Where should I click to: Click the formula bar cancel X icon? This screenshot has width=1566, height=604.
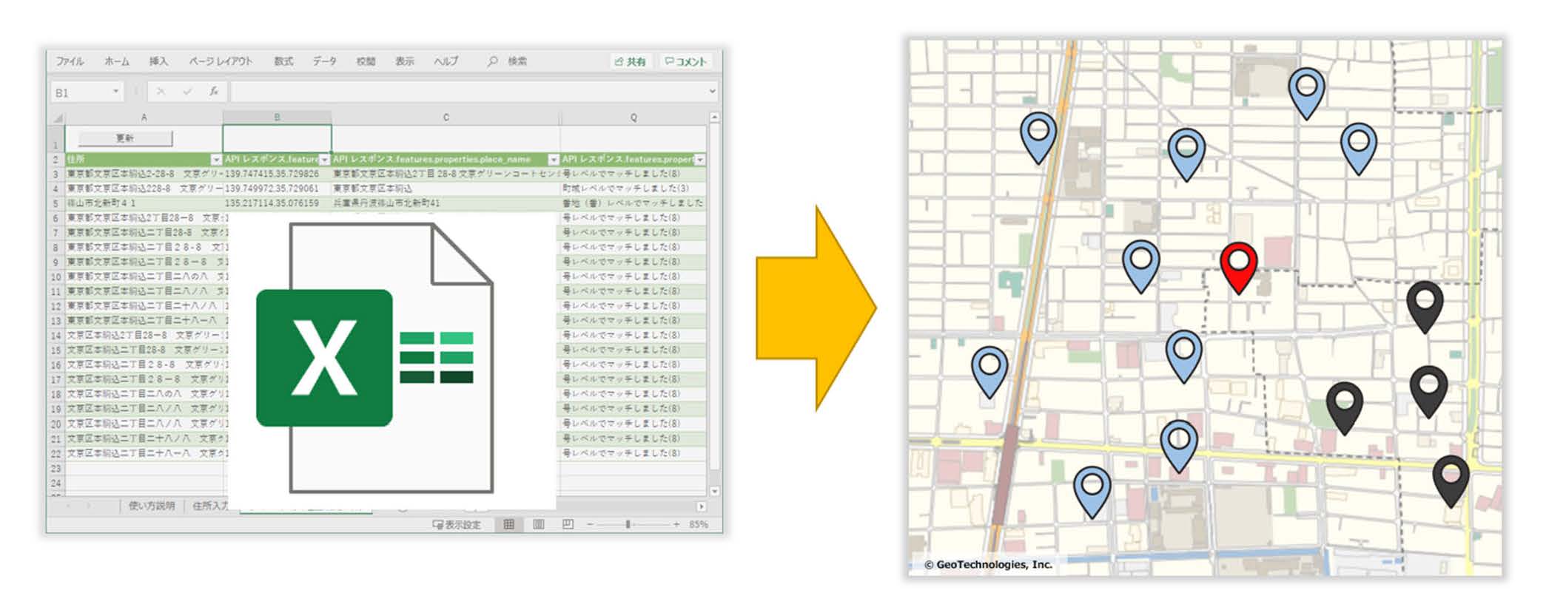pyautogui.click(x=161, y=92)
